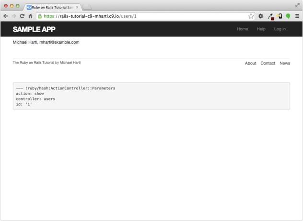Viewport: 303px width, 221px height.
Task: Click the URL address bar
Action: click(x=144, y=16)
